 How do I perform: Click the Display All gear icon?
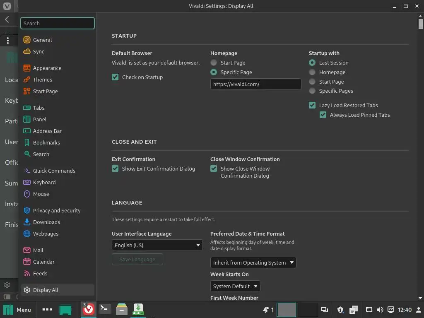(27, 290)
